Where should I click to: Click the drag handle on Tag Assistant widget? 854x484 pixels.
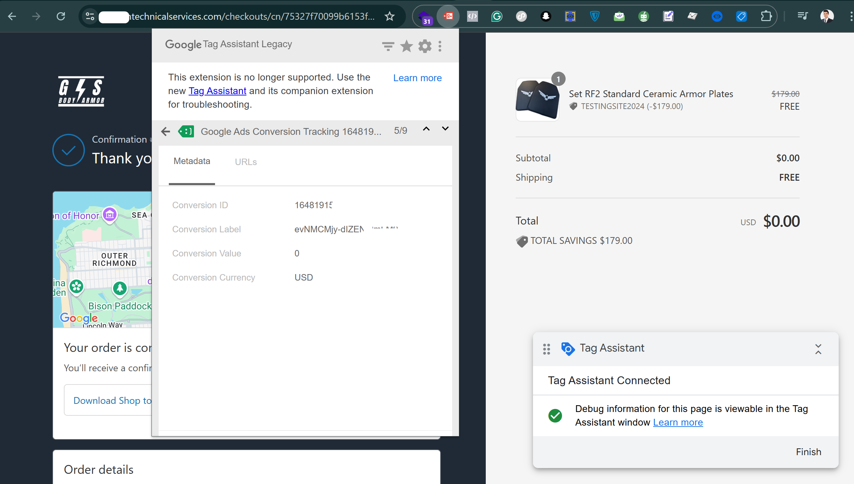(x=546, y=349)
